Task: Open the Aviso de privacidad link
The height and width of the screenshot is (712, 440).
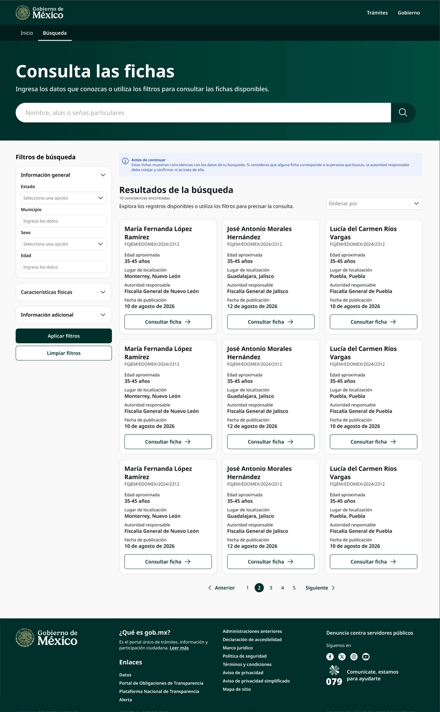Action: (x=243, y=673)
